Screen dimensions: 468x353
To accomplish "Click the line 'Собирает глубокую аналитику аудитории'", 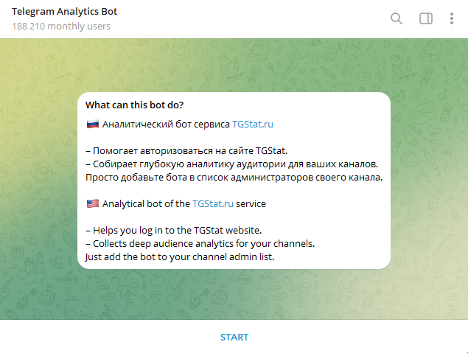I will pyautogui.click(x=232, y=164).
